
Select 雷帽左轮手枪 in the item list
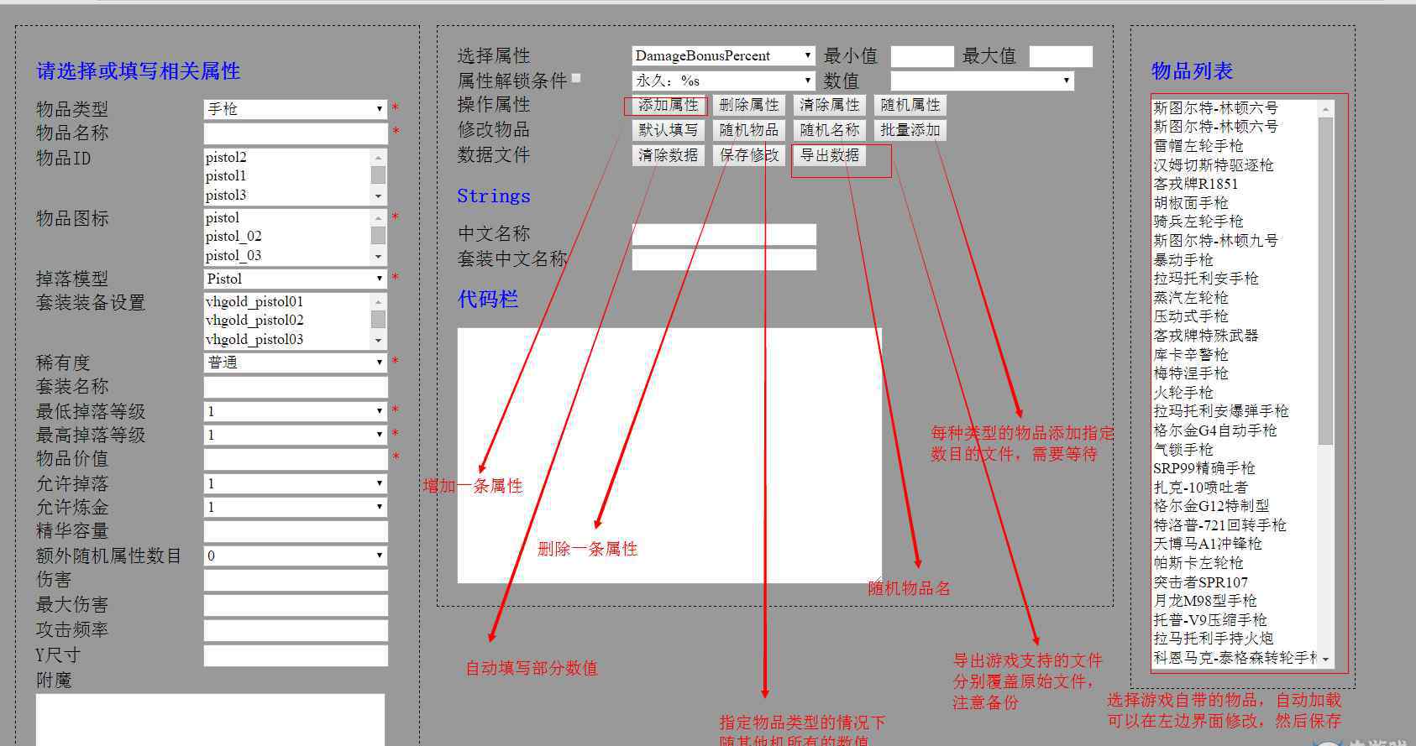[x=1235, y=146]
